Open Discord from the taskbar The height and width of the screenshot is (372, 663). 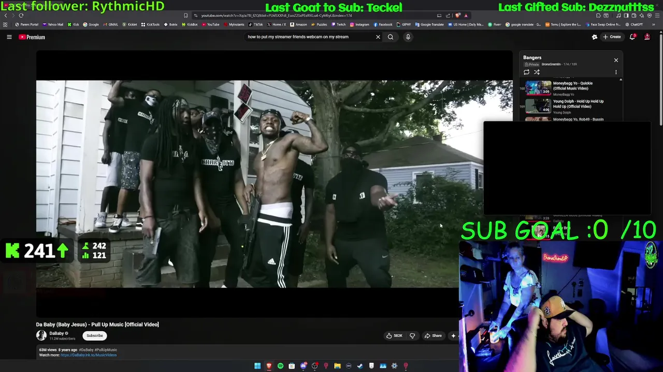[303, 366]
